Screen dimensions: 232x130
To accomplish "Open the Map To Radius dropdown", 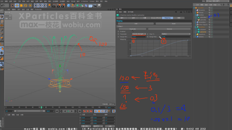I will pos(176,34).
